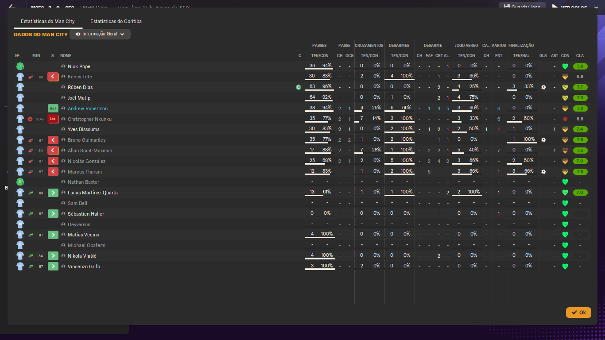Screen dimensions: 605x340
Task: Click Joël Matip's 92% pass completion value
Action: (326, 97)
